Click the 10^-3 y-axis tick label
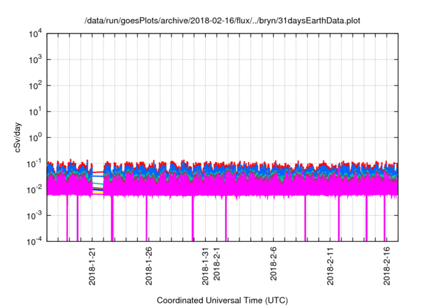 pyautogui.click(x=35, y=216)
